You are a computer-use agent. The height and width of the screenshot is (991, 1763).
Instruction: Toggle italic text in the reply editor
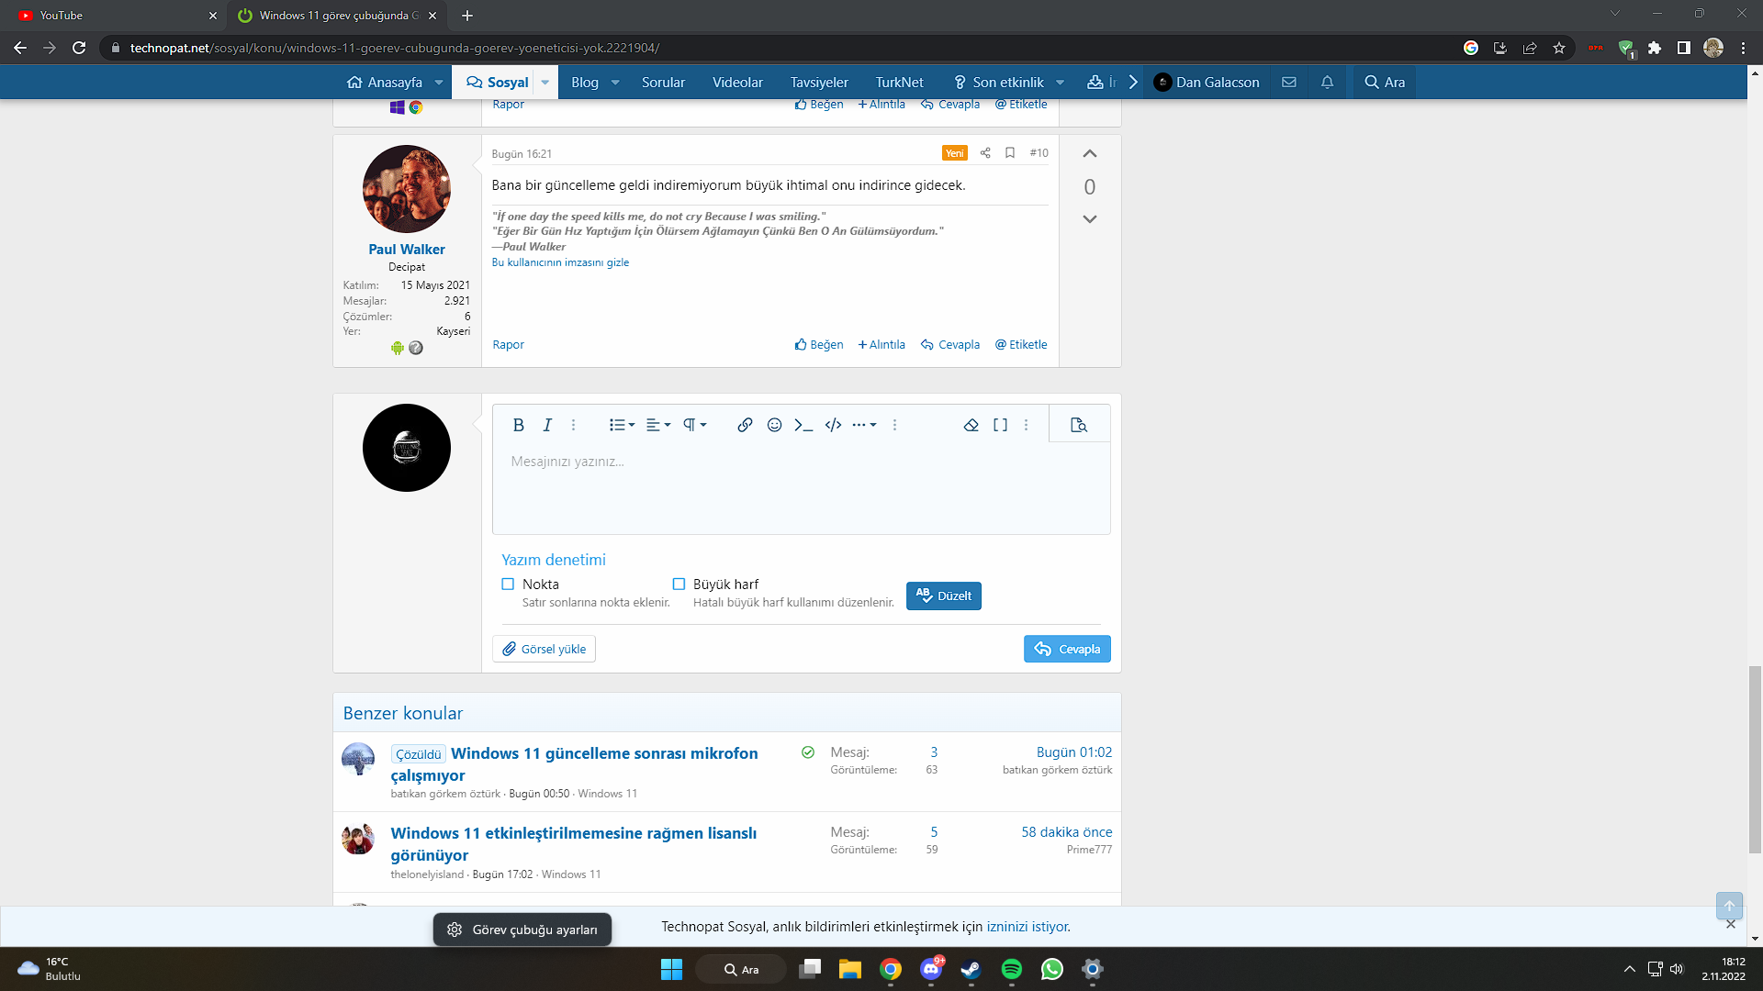(x=547, y=425)
